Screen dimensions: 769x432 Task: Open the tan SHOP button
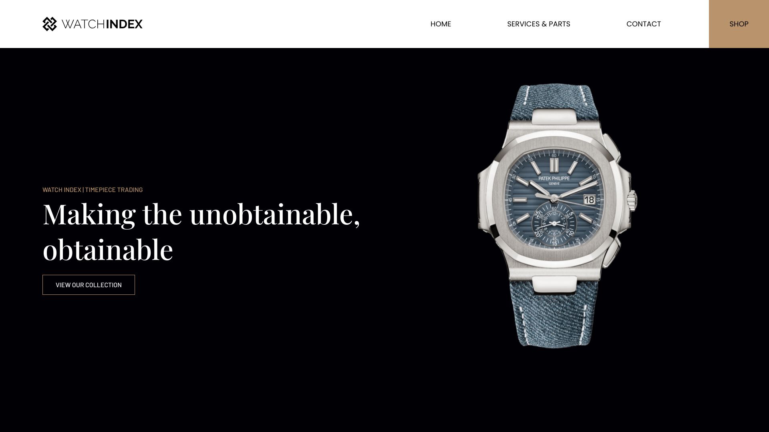point(739,24)
